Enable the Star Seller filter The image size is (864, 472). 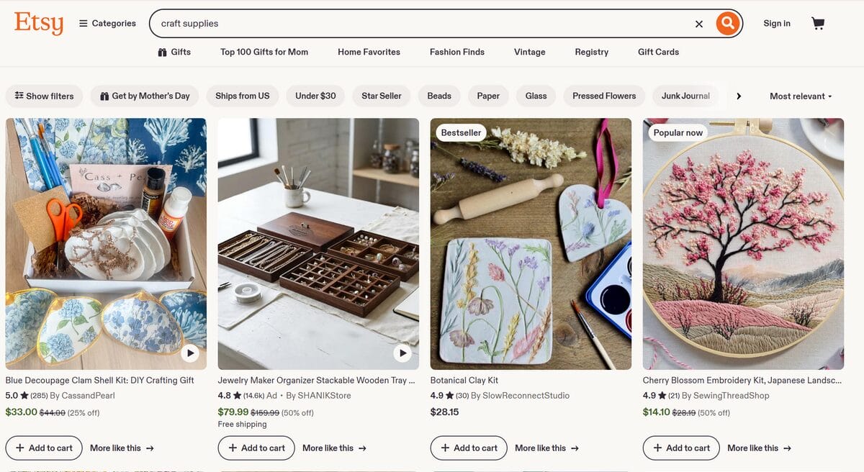381,96
